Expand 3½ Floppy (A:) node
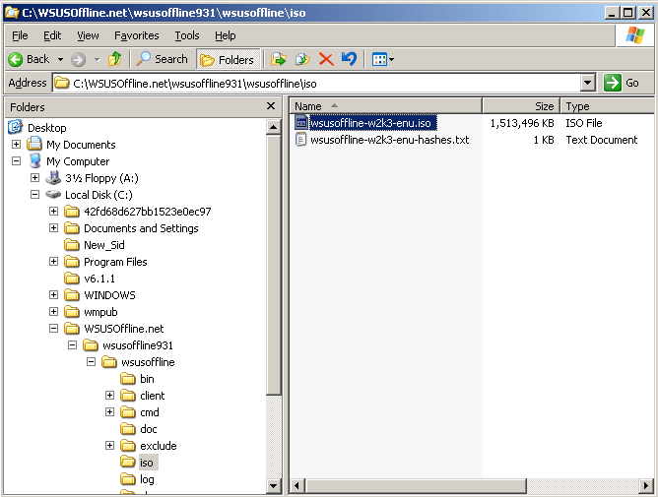Image resolution: width=658 pixels, height=497 pixels. 34,178
